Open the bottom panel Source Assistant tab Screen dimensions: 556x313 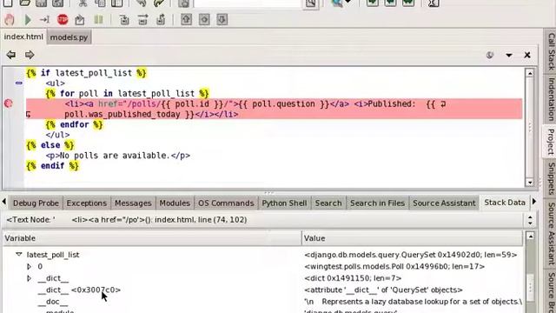pos(444,203)
